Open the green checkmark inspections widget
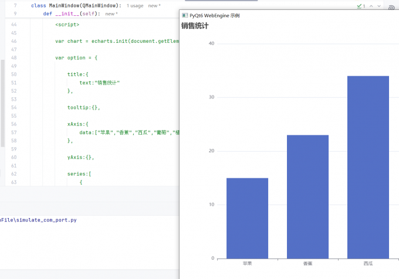The height and width of the screenshot is (279, 399). [361, 6]
